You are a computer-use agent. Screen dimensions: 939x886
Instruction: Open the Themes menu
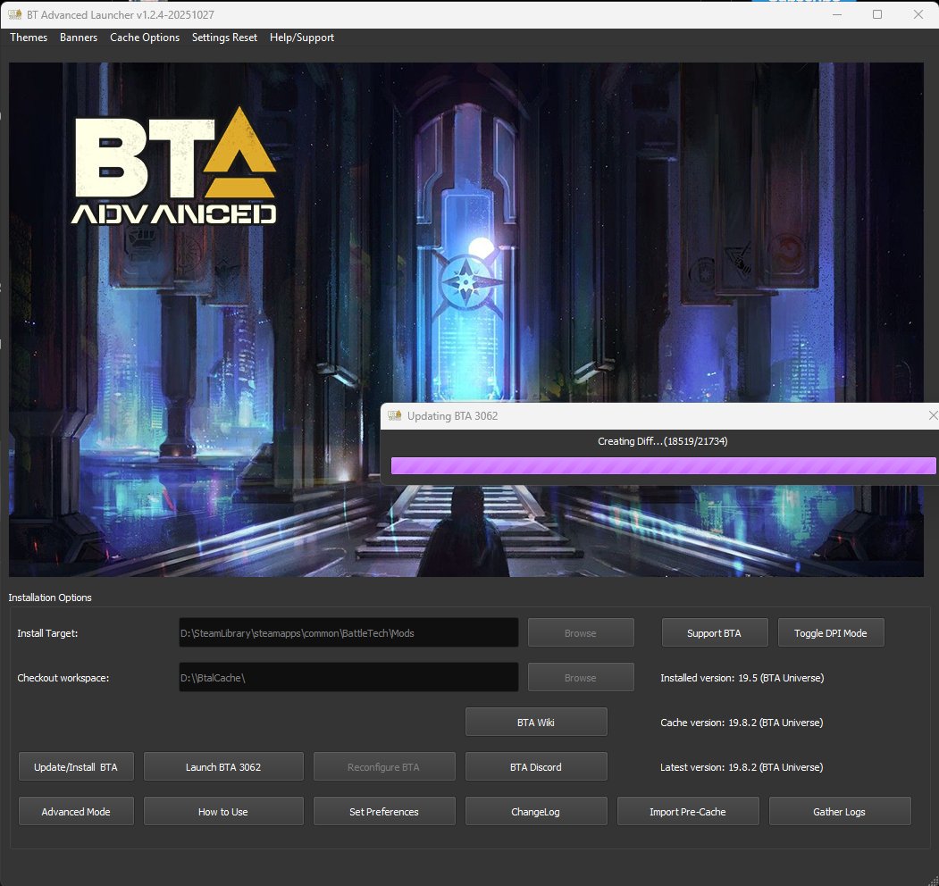pyautogui.click(x=29, y=38)
